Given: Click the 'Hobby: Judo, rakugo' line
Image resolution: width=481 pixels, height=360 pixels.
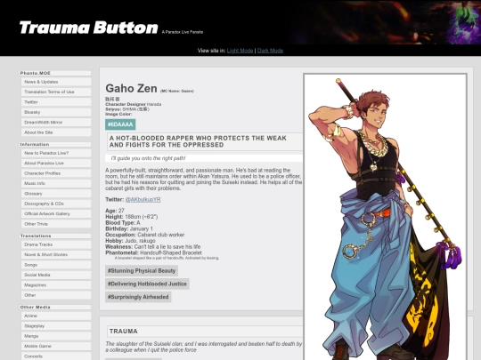Looking at the screenshot, I should coord(130,241).
